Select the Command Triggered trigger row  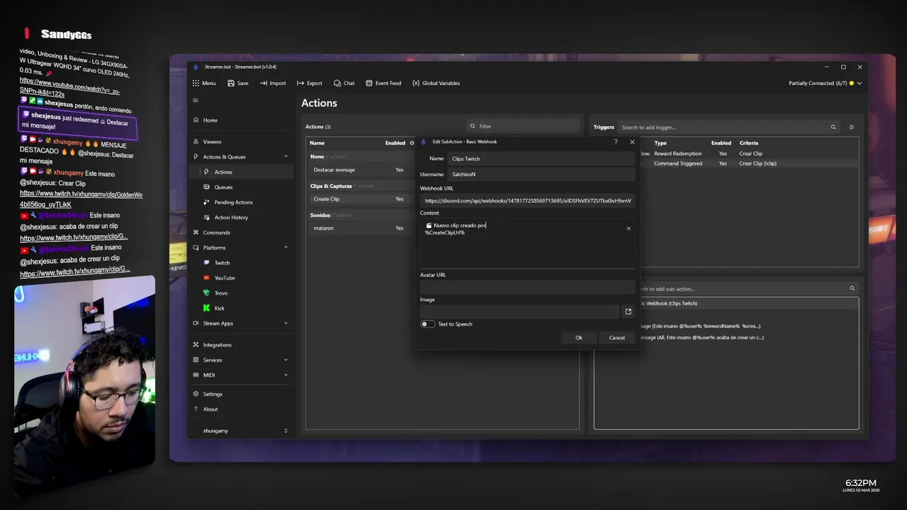(x=750, y=163)
